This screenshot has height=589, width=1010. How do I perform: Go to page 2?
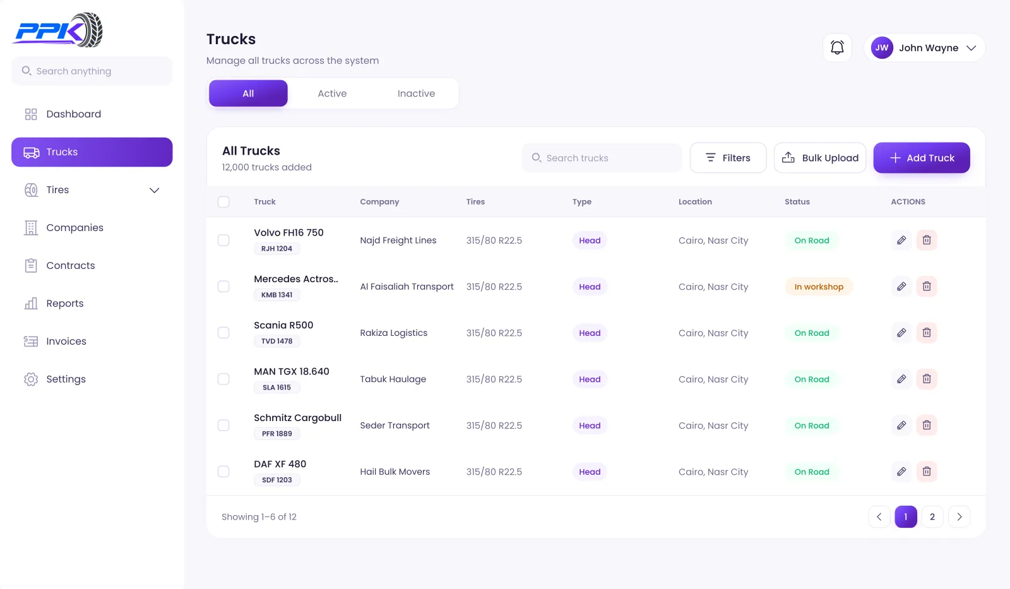(932, 517)
